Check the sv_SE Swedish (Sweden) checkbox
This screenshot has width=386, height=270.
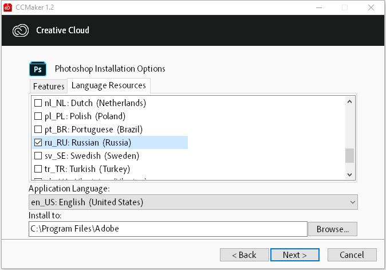pos(38,156)
